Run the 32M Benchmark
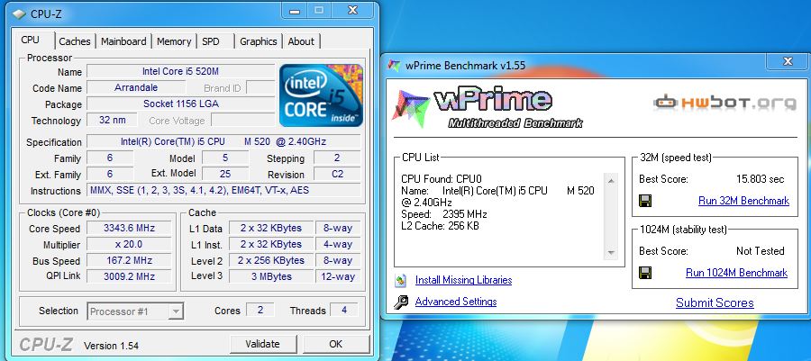This screenshot has width=811, height=361. click(743, 201)
